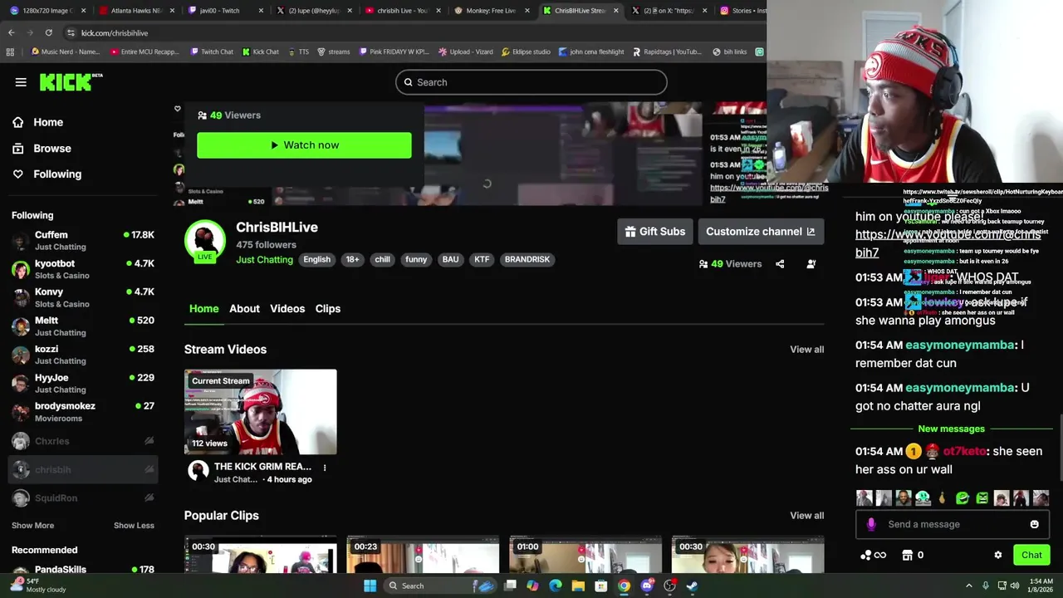Open the Twitch Chat bookmark

click(212, 51)
